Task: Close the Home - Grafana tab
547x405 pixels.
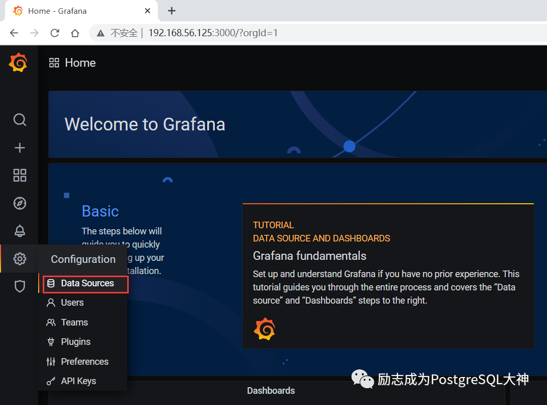Action: 148,11
